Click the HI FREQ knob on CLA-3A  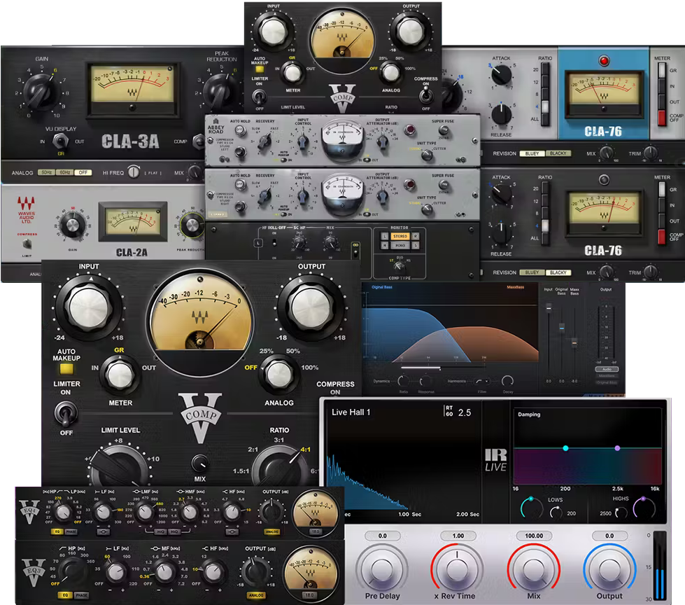coord(134,172)
